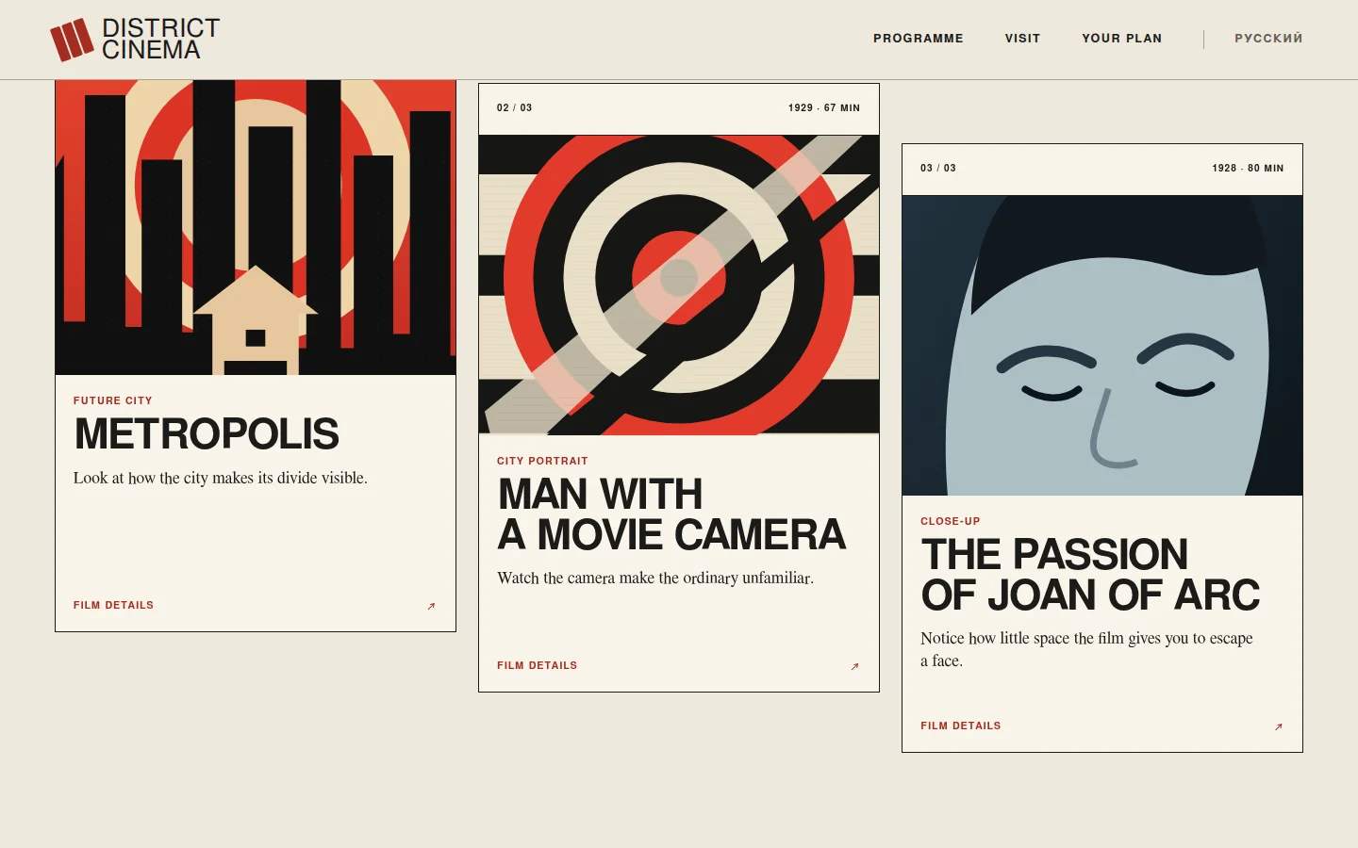Click the Man with a Movie Camera target poster
This screenshot has width=1358, height=848.
tap(679, 285)
